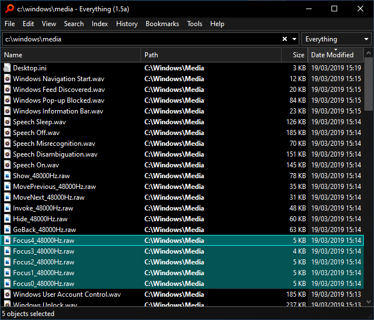The height and width of the screenshot is (320, 374).
Task: Click the Speech Off.wav file icon
Action: point(7,133)
